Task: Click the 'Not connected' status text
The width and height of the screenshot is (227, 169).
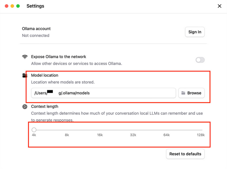Action: pos(35,36)
